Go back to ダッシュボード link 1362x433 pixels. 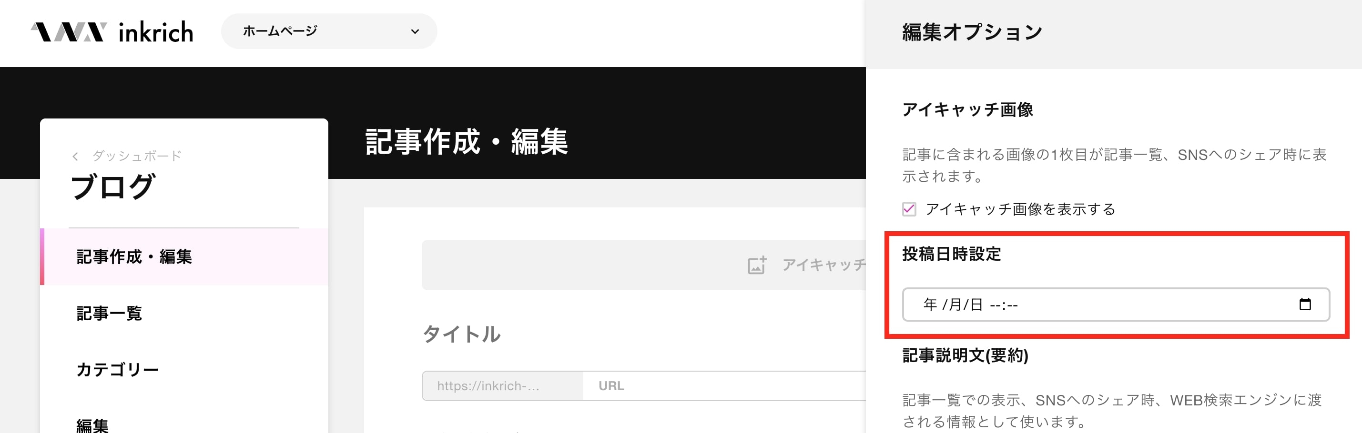point(137,156)
